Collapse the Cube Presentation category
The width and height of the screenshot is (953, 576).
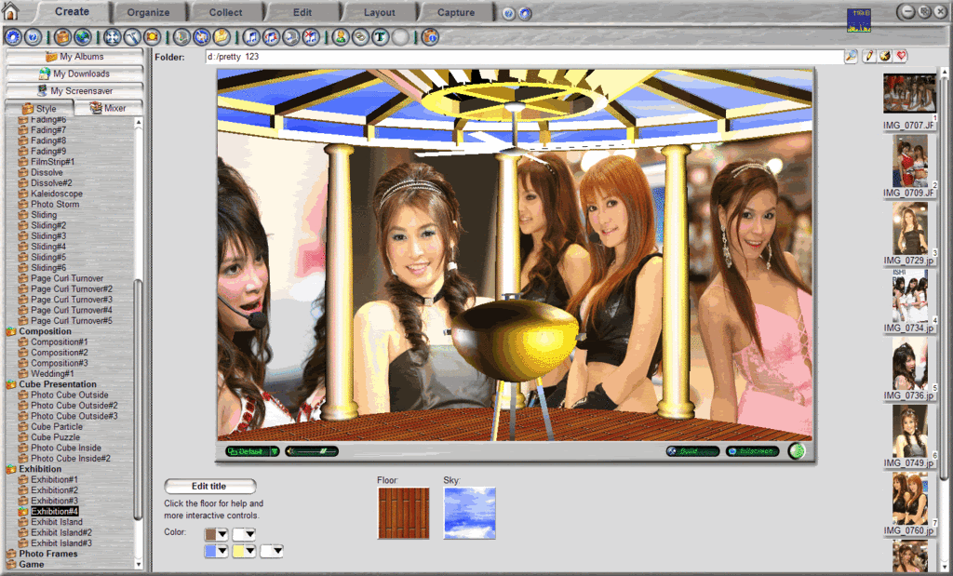(11, 384)
